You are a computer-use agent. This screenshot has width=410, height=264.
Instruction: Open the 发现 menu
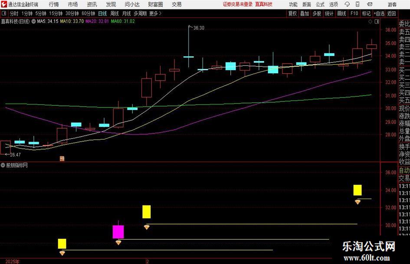click(111, 4)
